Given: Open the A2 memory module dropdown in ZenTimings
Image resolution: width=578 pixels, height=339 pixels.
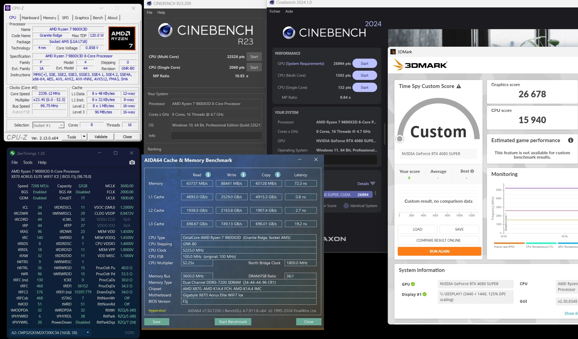Looking at the screenshot, I should (x=88, y=332).
